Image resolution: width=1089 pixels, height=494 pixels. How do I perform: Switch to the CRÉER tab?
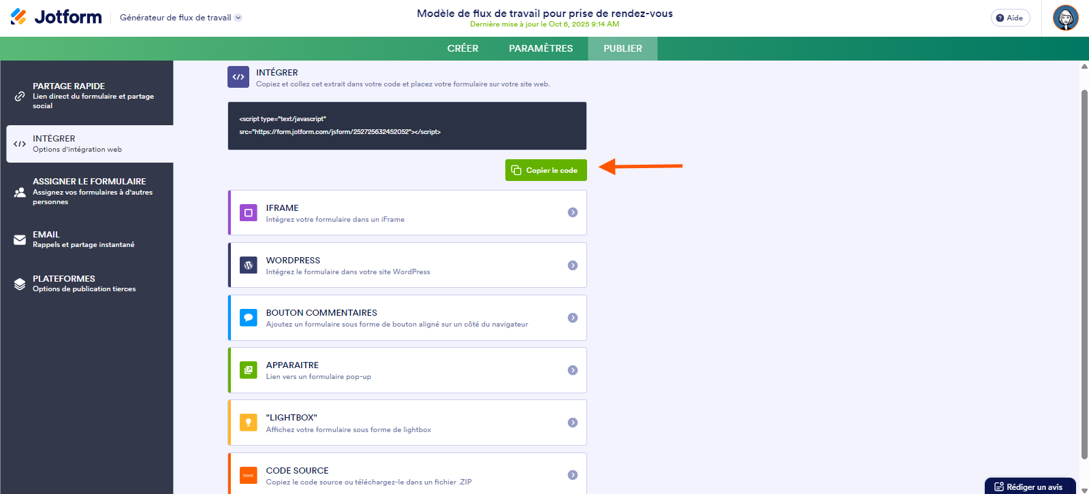(x=463, y=48)
